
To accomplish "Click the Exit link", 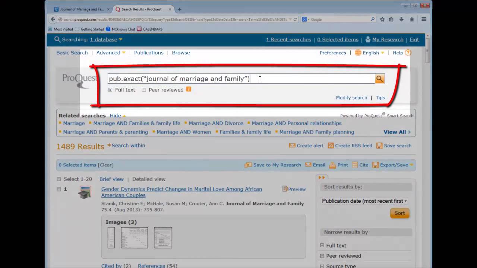I will (x=414, y=39).
